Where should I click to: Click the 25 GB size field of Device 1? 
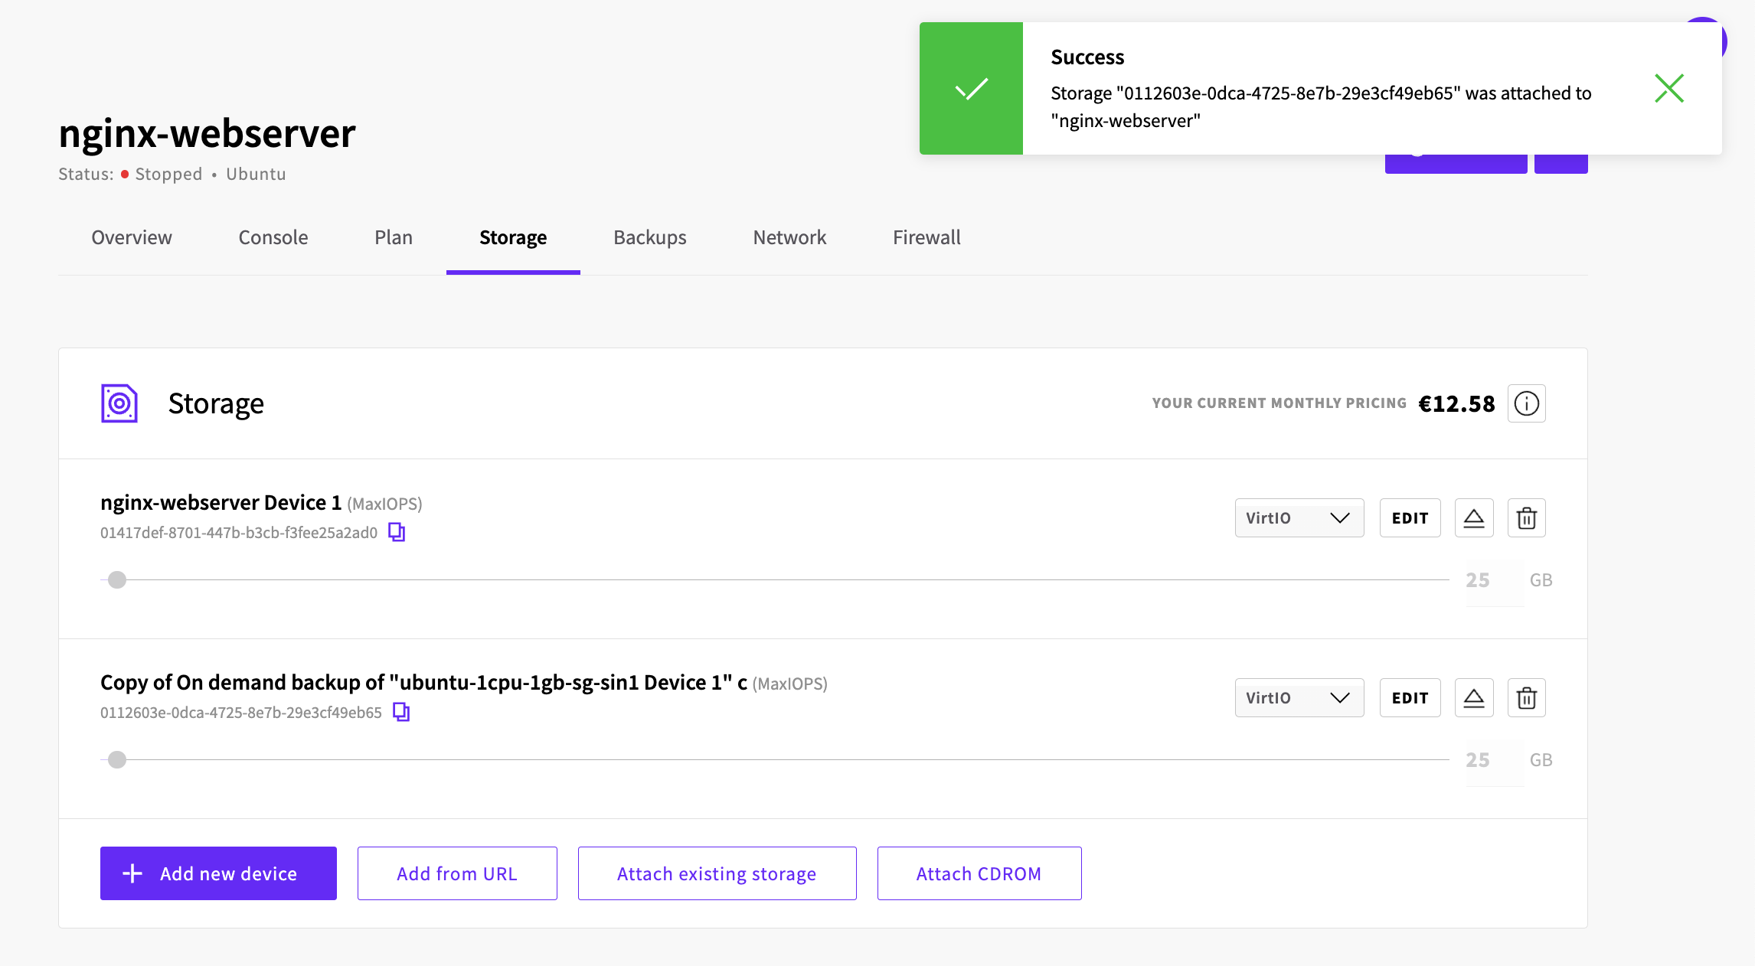(1494, 580)
